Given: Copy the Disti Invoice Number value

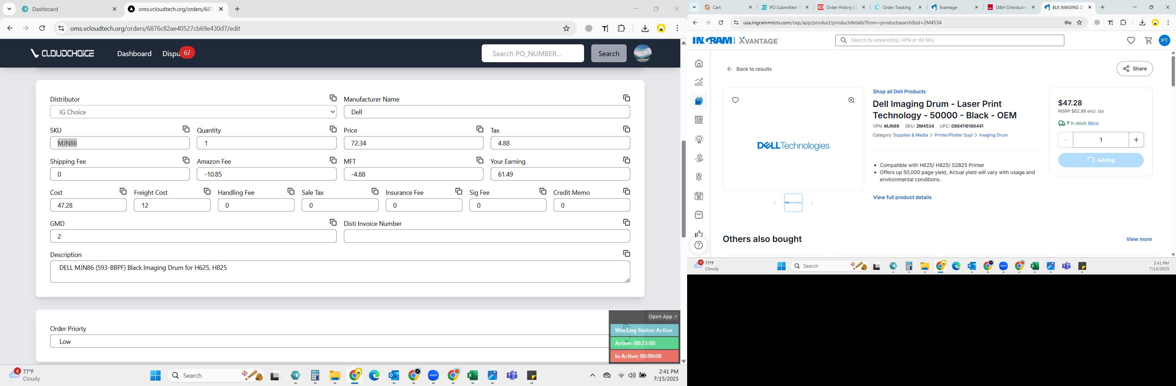Looking at the screenshot, I should (626, 222).
